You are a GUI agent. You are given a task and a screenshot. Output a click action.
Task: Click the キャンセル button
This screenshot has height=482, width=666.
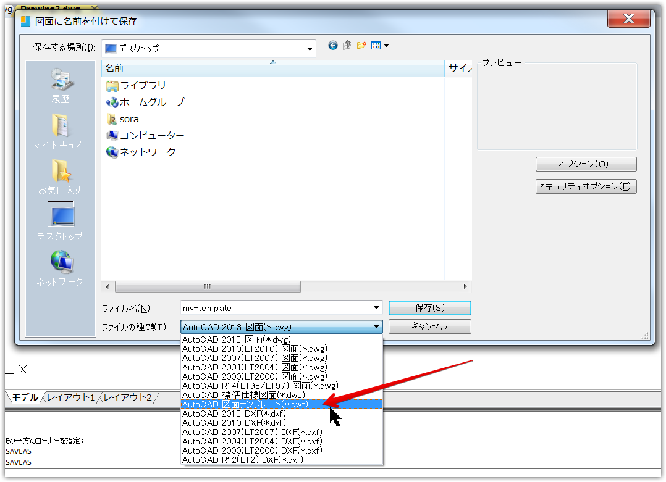coord(429,326)
